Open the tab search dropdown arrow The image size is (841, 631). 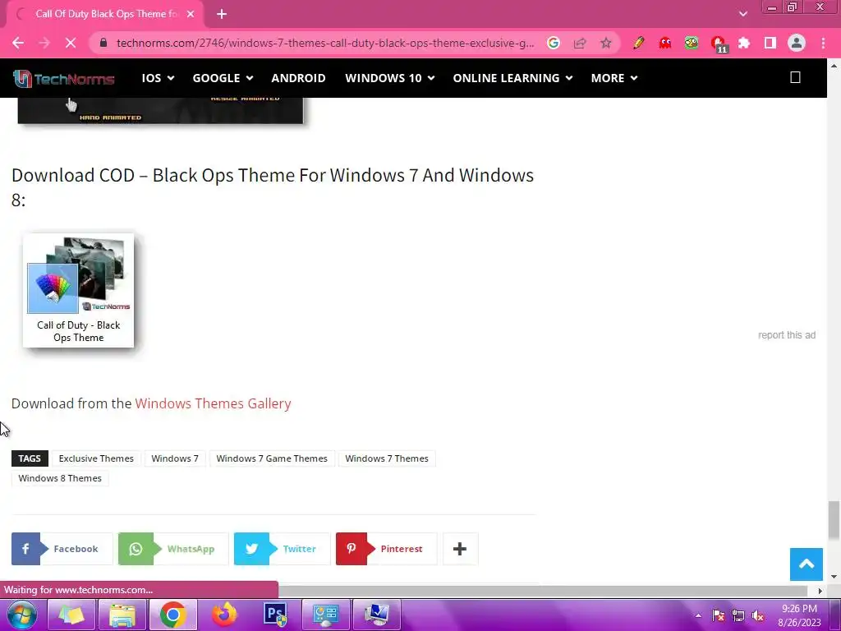[x=742, y=14]
